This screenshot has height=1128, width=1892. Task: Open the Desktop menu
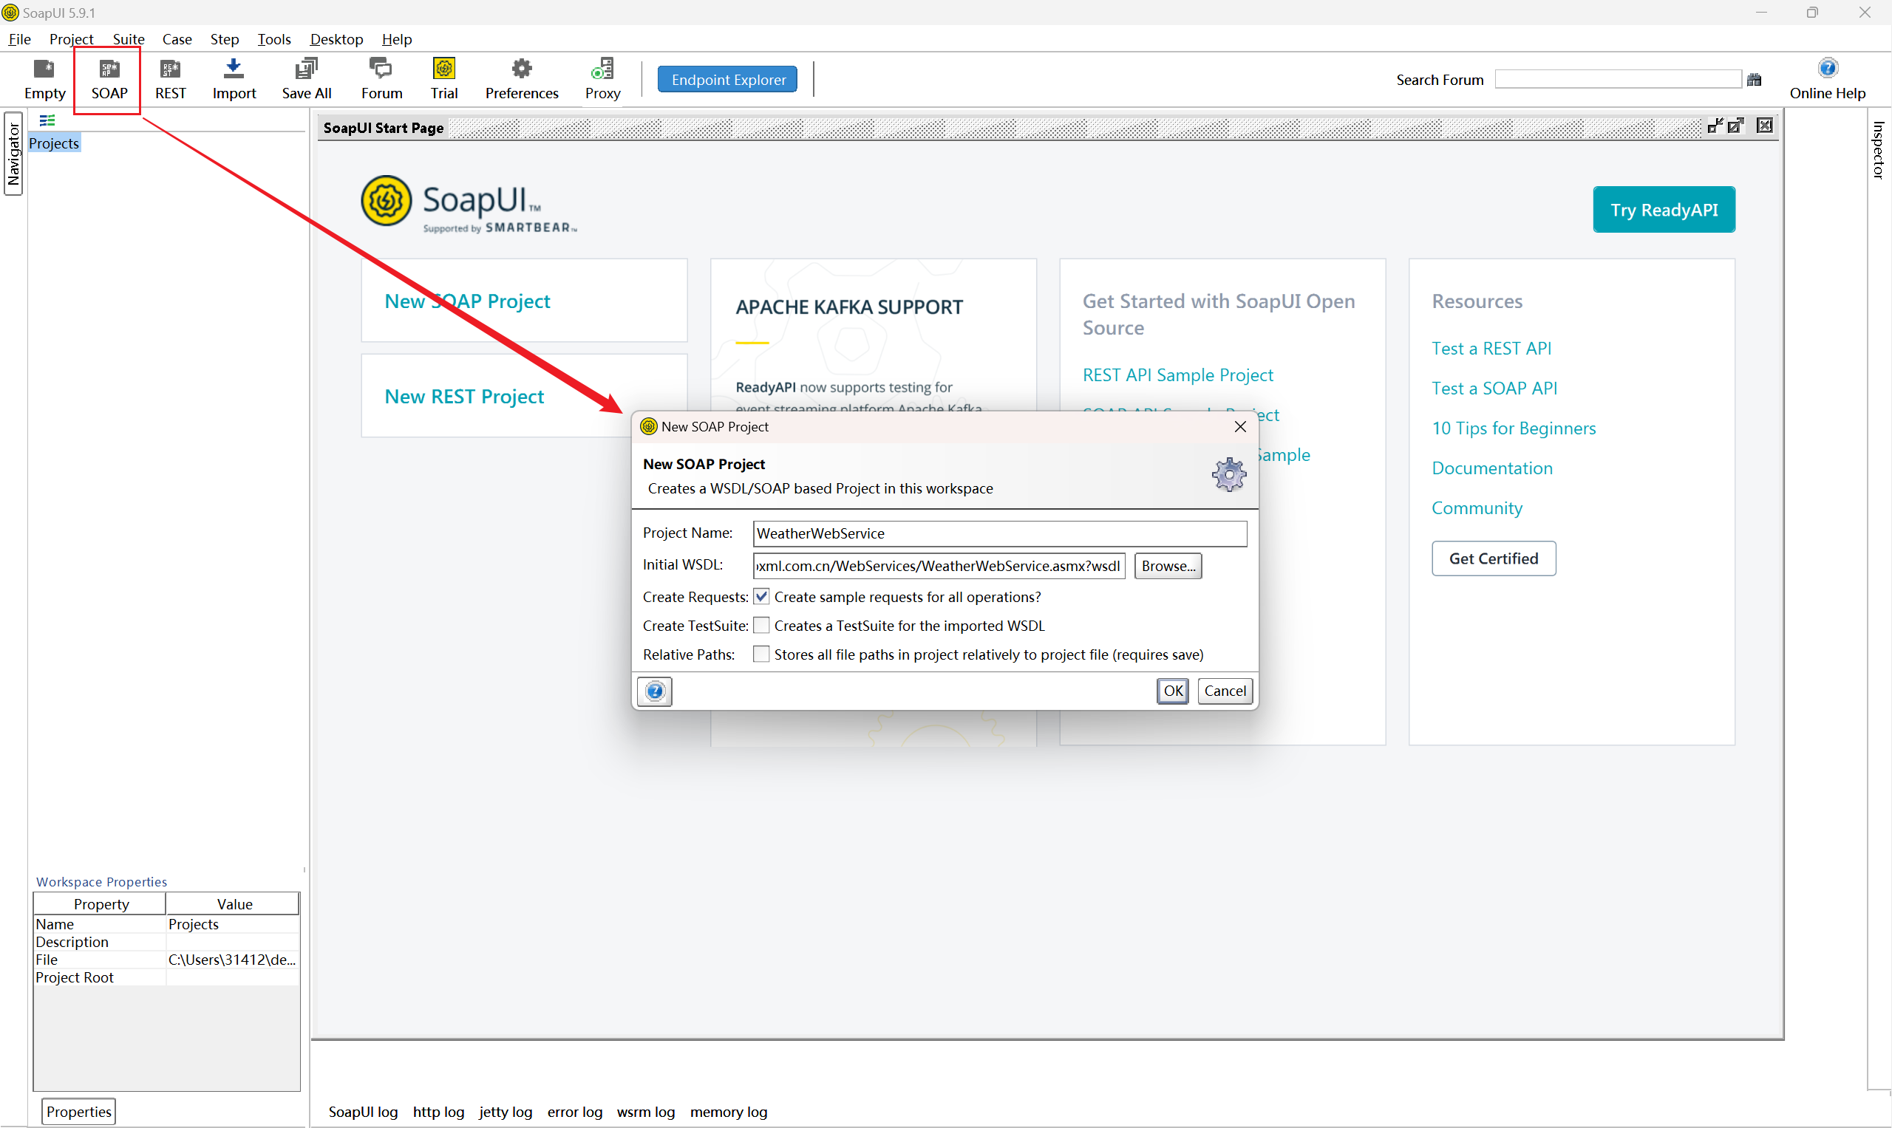[336, 38]
